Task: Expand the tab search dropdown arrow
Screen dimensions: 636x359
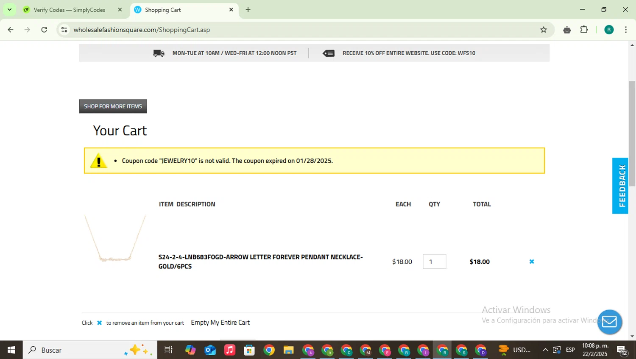Action: 9,9
